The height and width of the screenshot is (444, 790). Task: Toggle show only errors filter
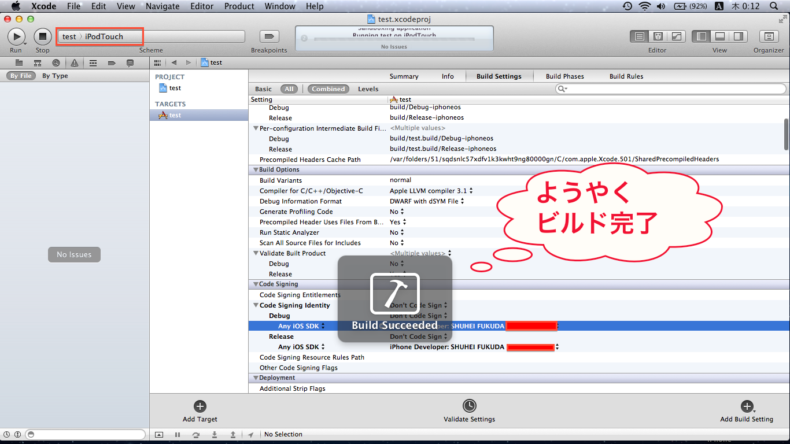coord(18,434)
